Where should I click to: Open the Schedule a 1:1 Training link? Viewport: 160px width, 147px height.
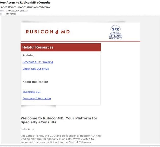pos(38,62)
